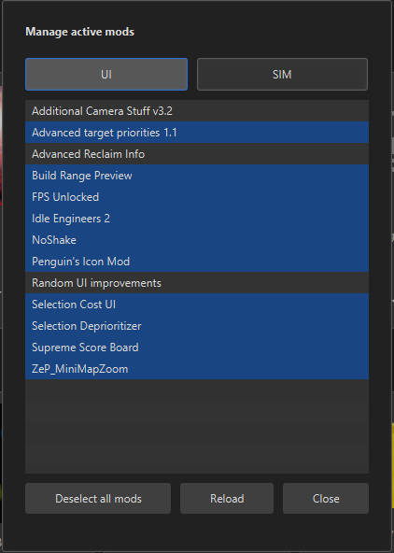Turn off the NoShake mod
The image size is (394, 553).
click(x=197, y=240)
